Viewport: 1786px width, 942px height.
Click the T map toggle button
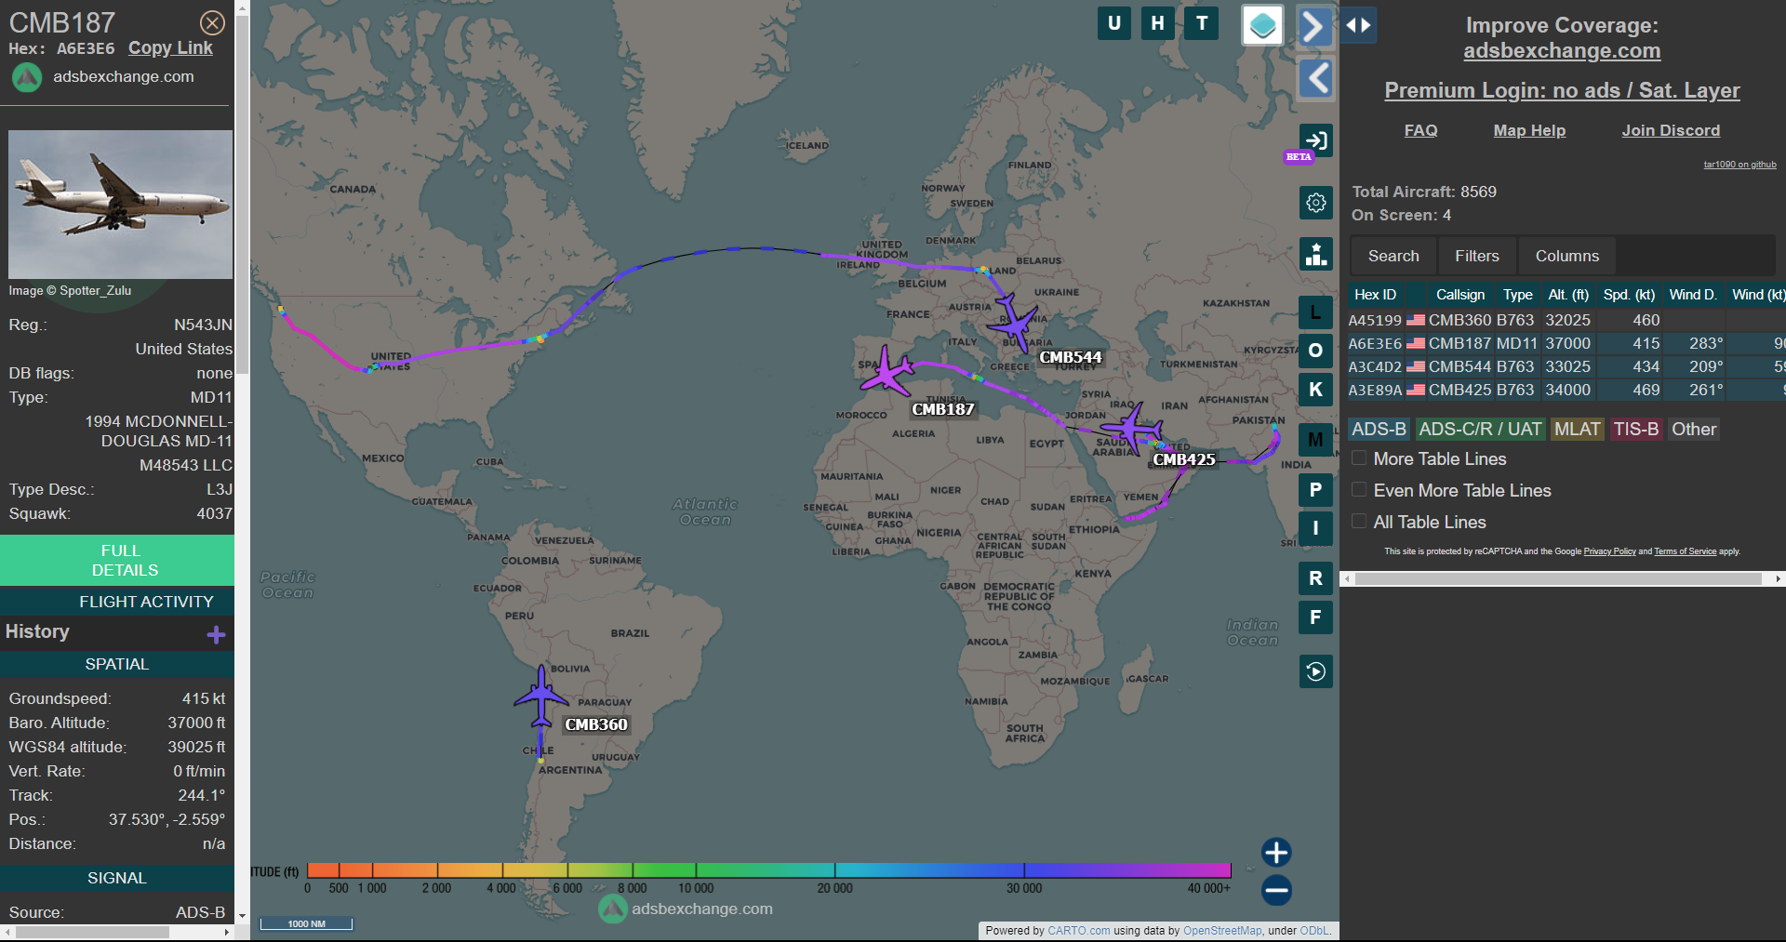1202,23
